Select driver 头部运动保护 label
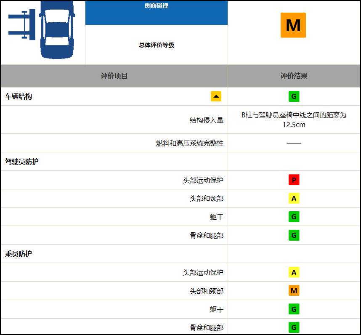 (203, 180)
